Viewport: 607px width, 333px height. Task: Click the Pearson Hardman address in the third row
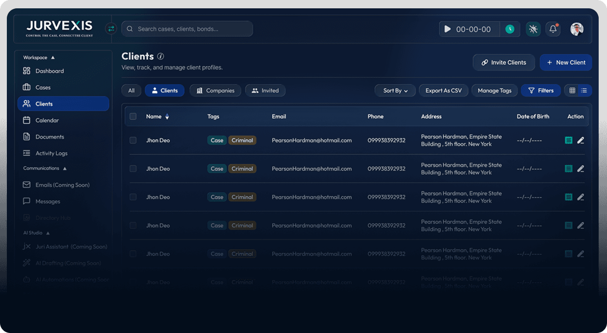[461, 197]
